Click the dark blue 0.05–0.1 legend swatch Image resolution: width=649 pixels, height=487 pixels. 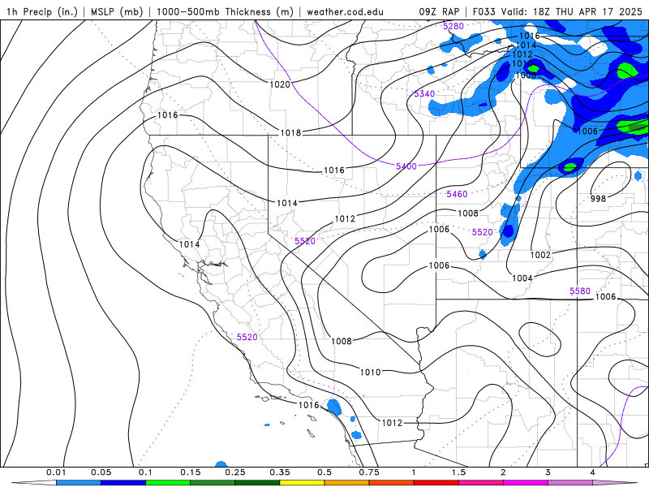click(x=123, y=483)
